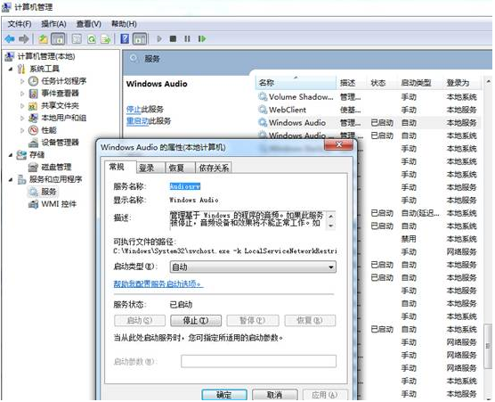
Task: Collapse the 系统工具 tree node arrow
Action: pos(11,69)
